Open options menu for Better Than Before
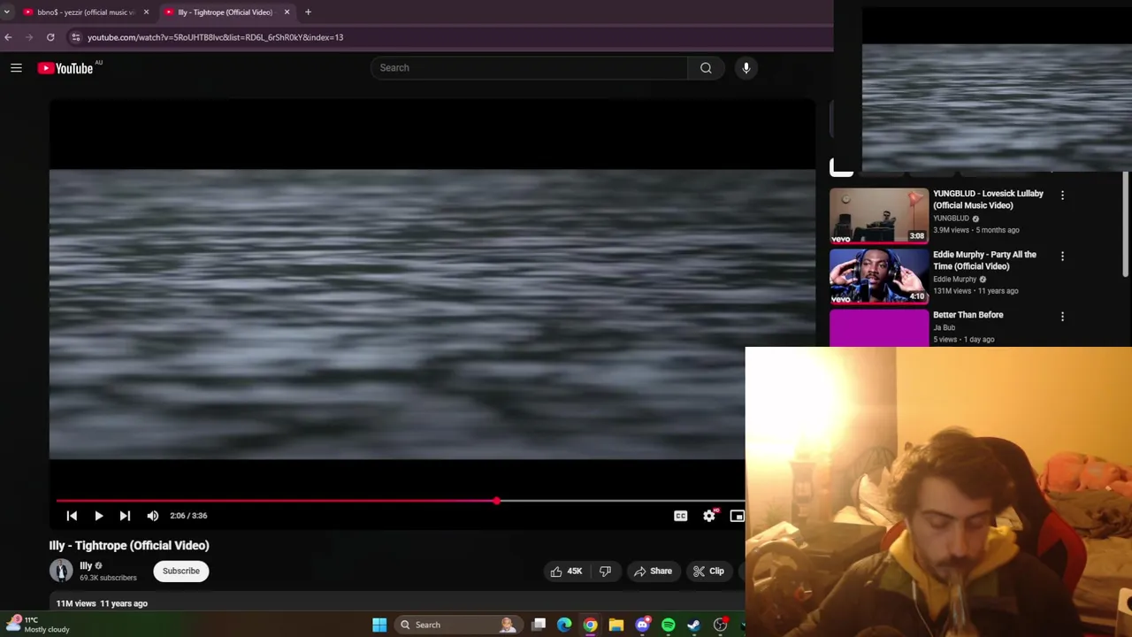 (x=1062, y=316)
